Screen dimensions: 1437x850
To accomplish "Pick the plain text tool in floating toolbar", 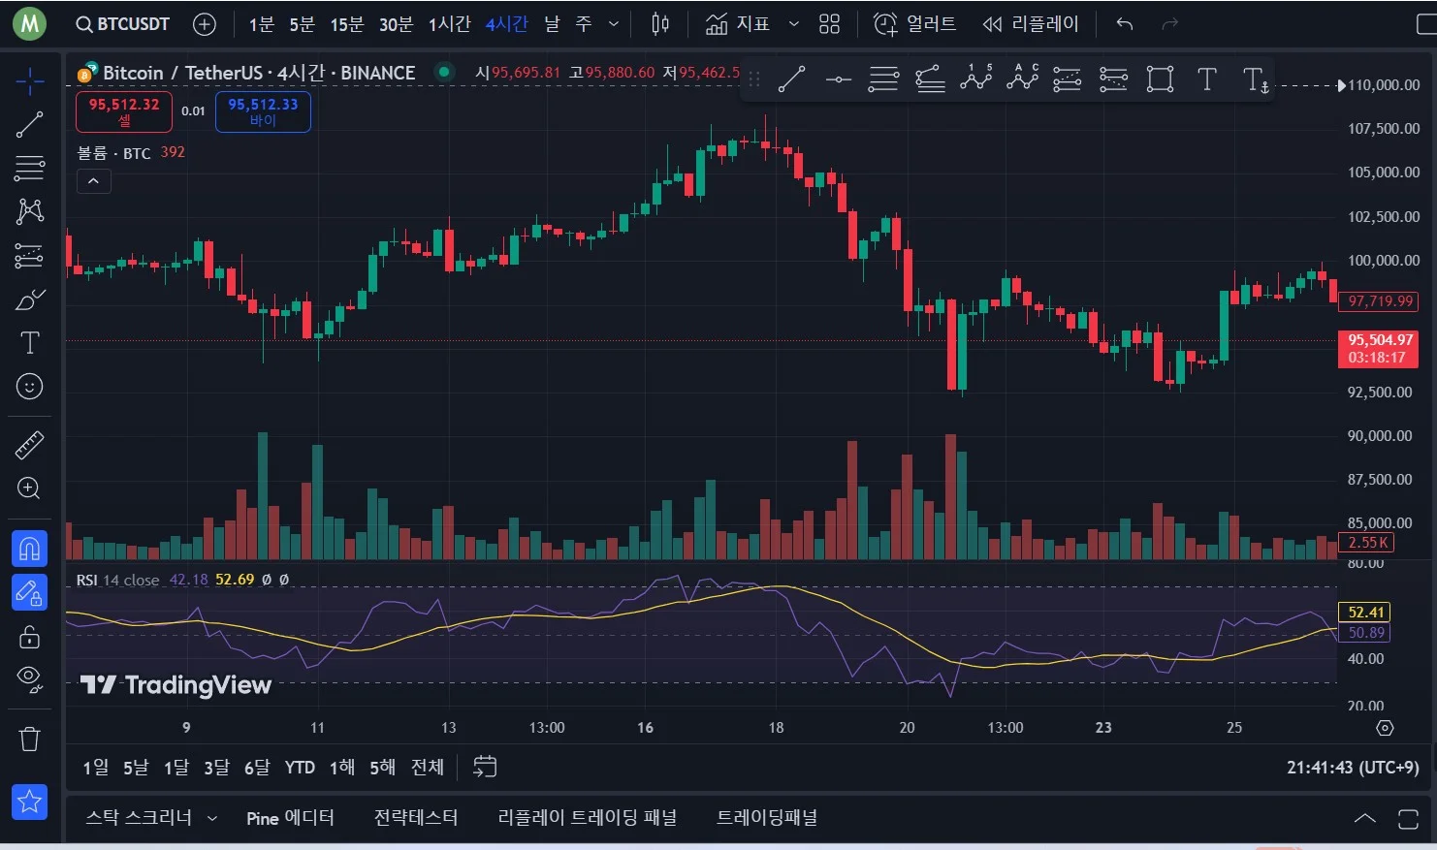I will [1207, 79].
